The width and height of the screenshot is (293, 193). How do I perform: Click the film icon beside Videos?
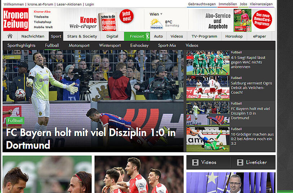[x=195, y=162]
